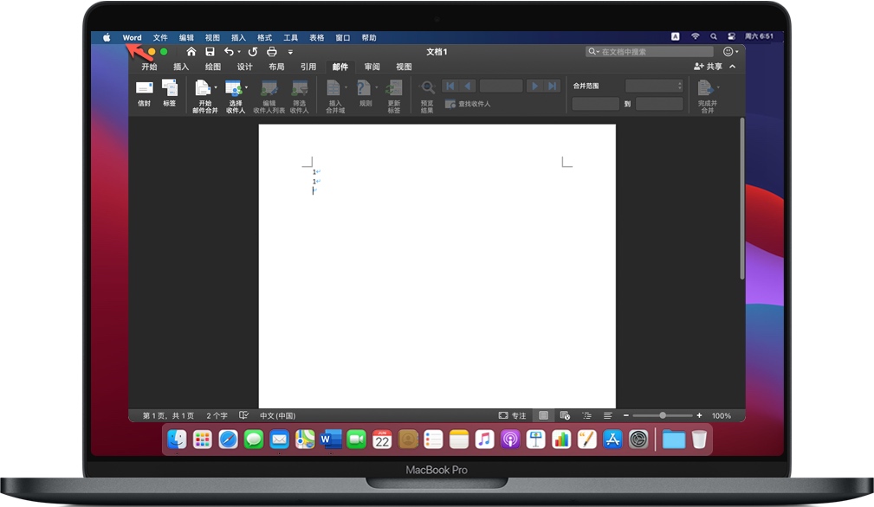Switch to the 审阅 (Review) tab
The image size is (874, 507).
tap(372, 67)
